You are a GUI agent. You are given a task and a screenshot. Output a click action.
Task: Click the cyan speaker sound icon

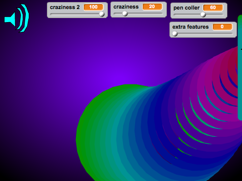pyautogui.click(x=17, y=18)
